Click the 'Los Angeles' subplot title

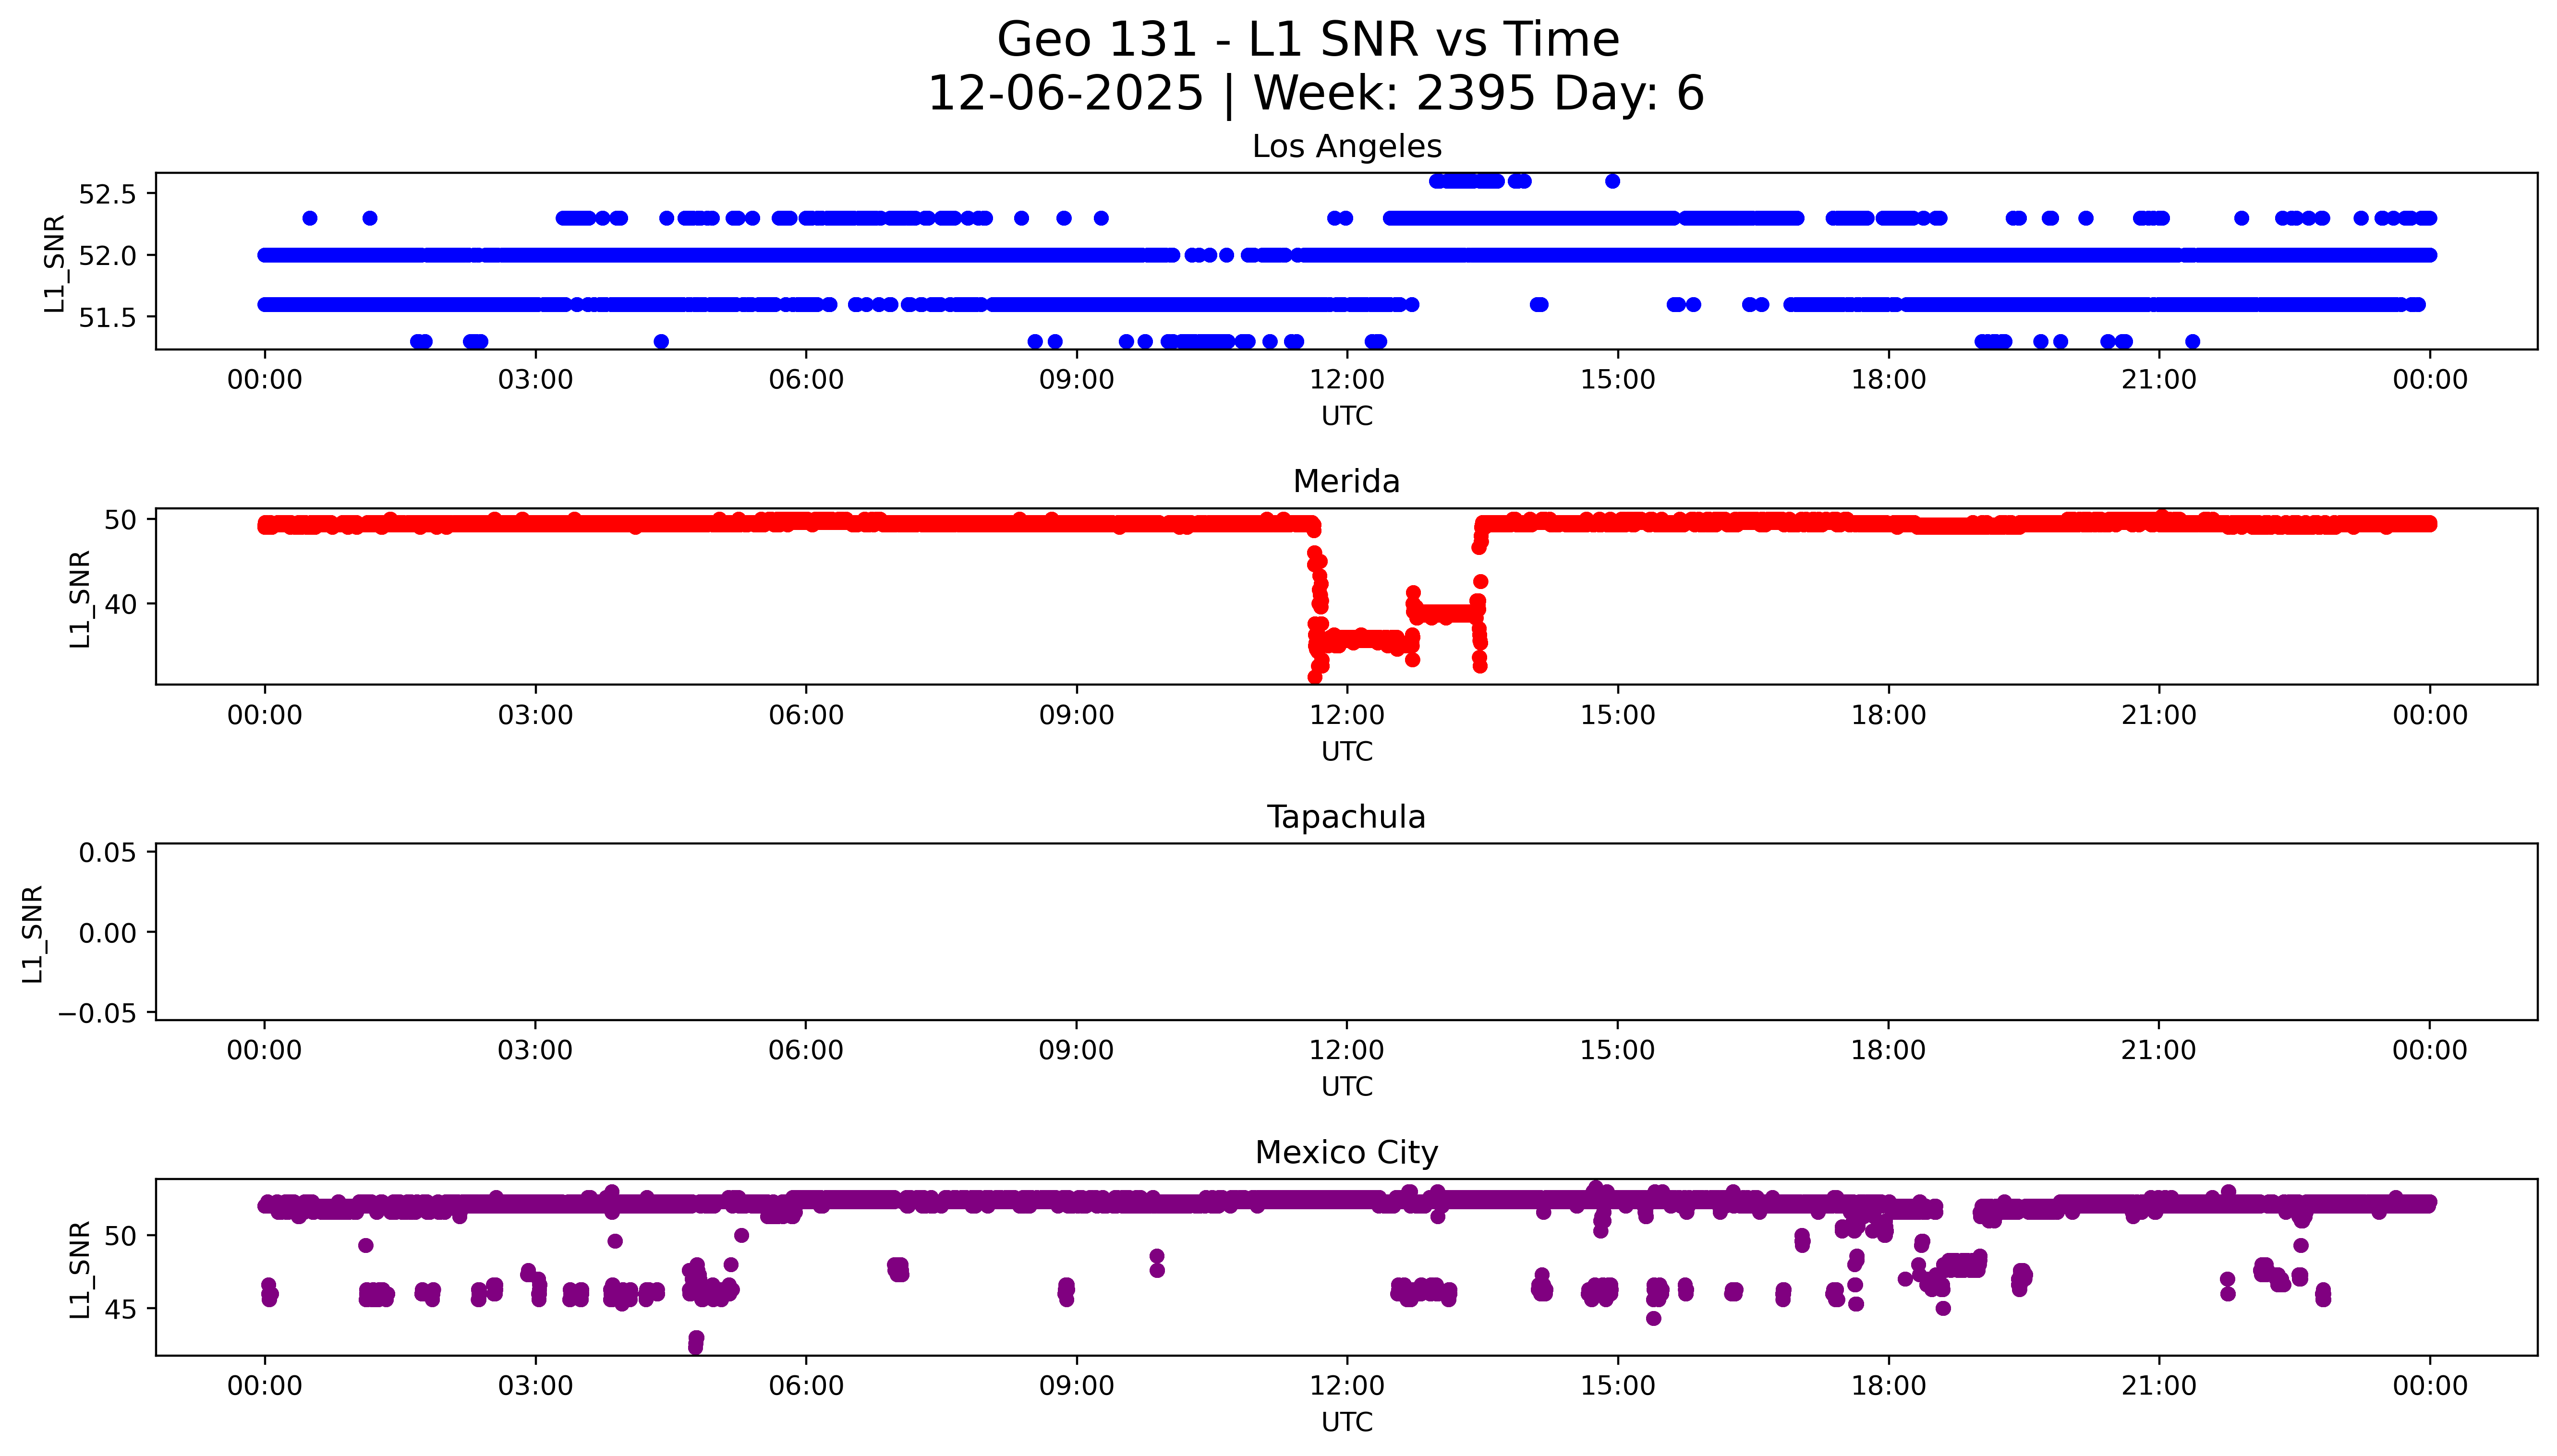(1346, 147)
